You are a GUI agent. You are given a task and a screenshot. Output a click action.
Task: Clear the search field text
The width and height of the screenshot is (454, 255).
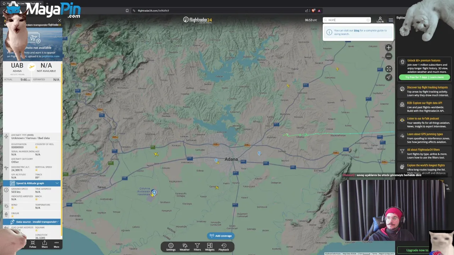click(368, 20)
